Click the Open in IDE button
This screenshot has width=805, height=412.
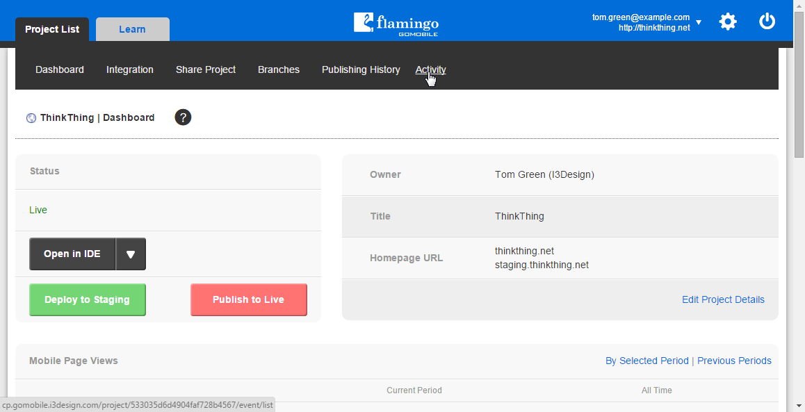[72, 254]
